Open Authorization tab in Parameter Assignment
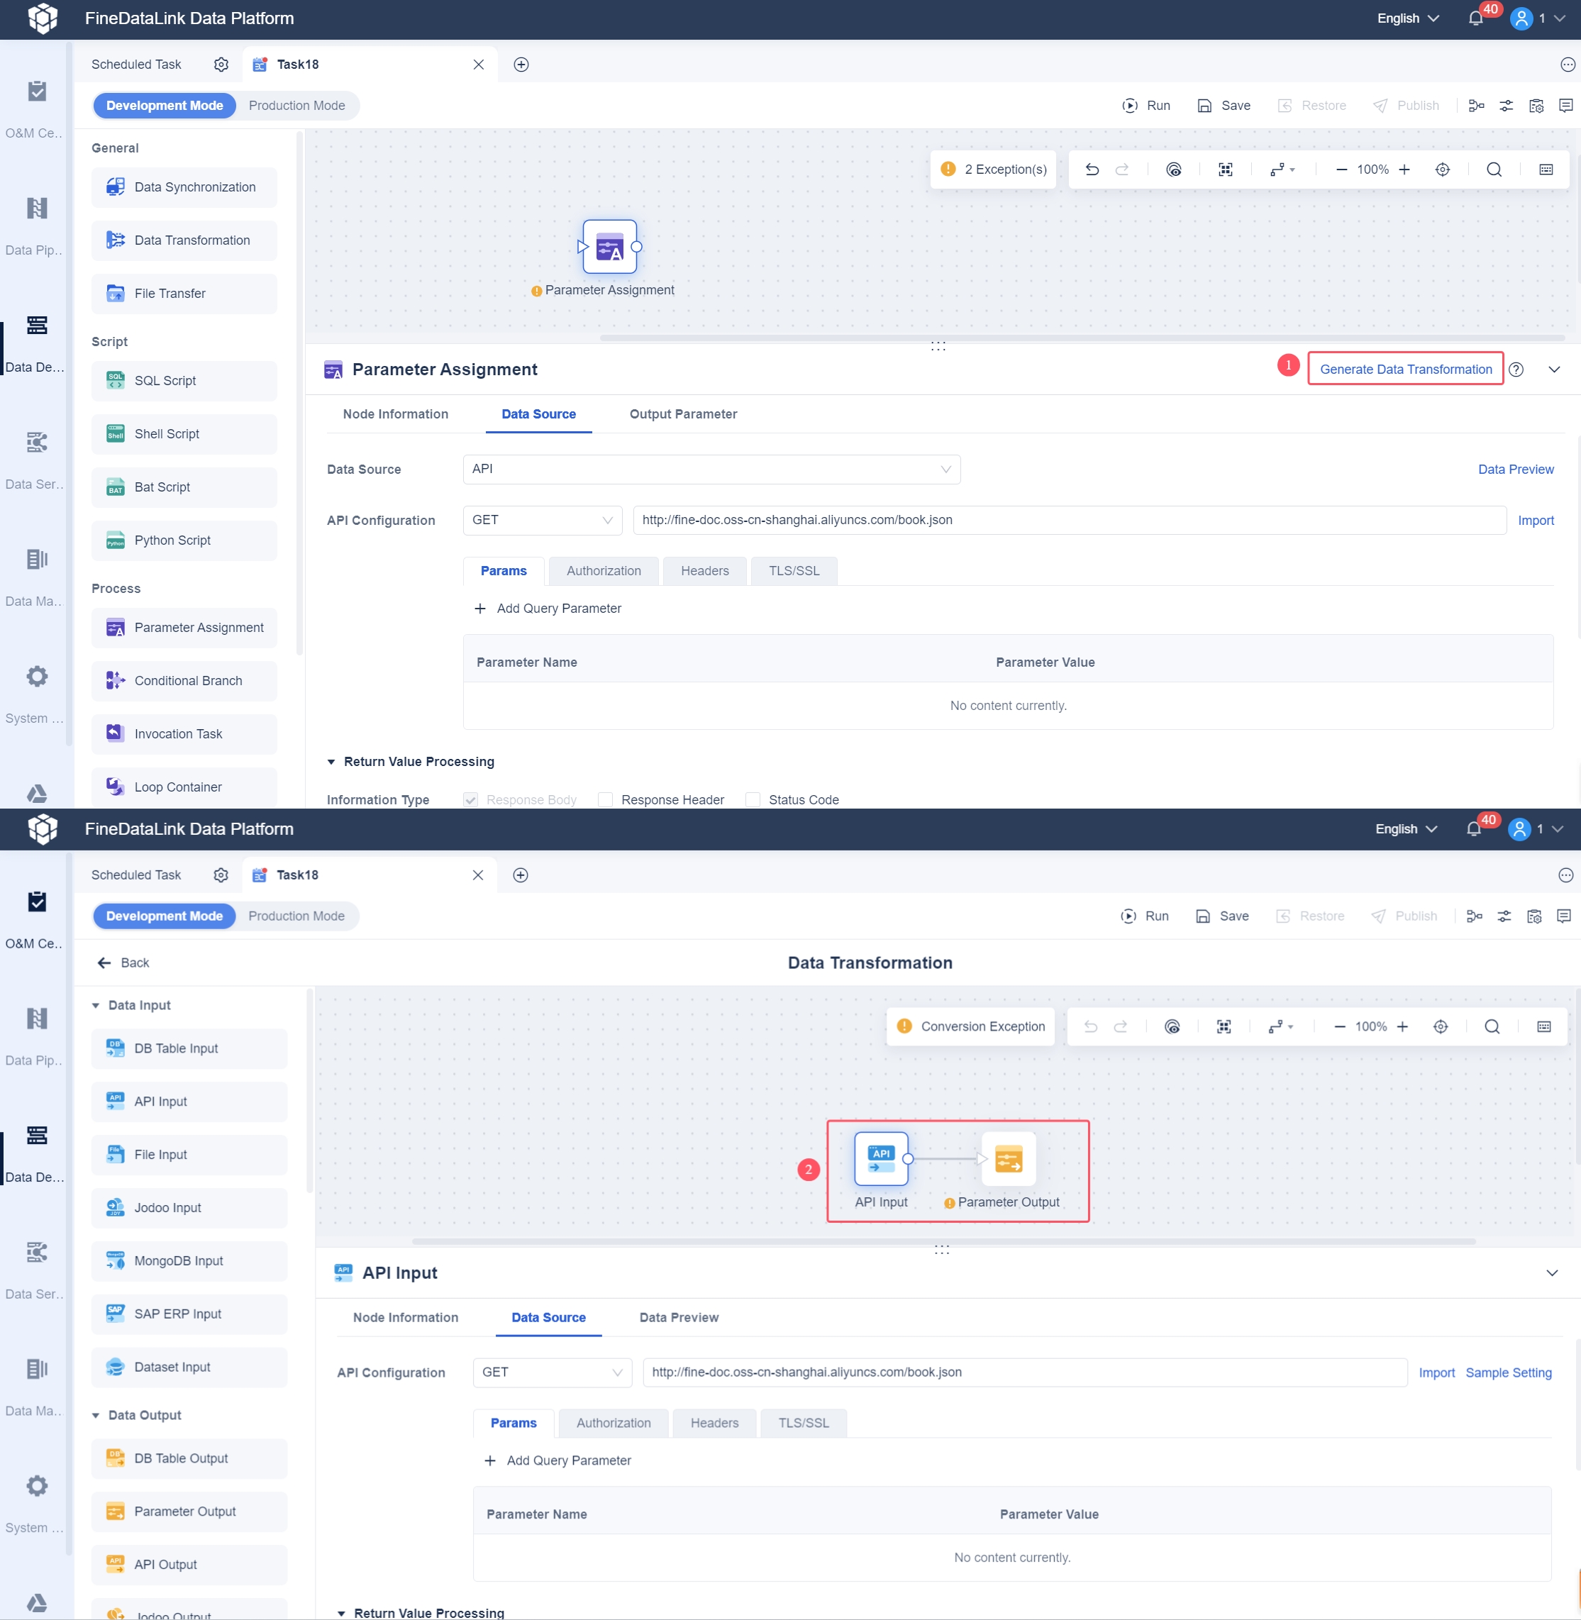The image size is (1581, 1620). 604,570
